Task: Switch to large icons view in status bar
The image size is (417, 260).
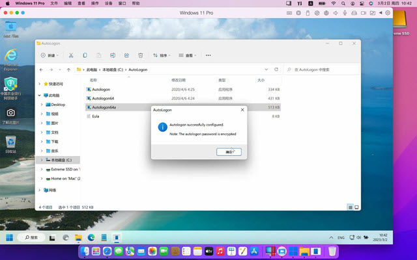Action: [356, 207]
